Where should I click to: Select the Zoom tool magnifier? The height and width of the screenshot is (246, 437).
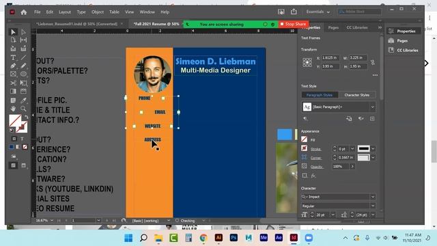23,109
